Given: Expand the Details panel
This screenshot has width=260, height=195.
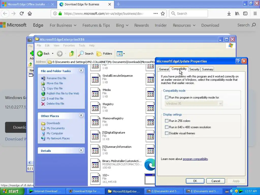Looking at the screenshot, I should [81, 150].
